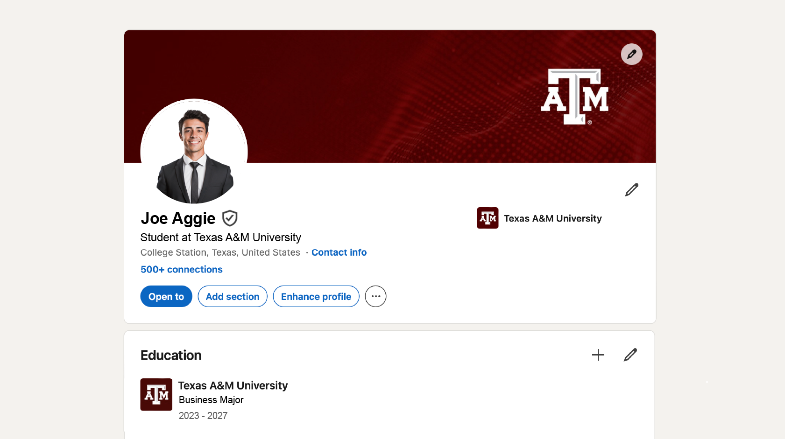Click the Joe Aggie name heading
785x439 pixels.
point(178,218)
